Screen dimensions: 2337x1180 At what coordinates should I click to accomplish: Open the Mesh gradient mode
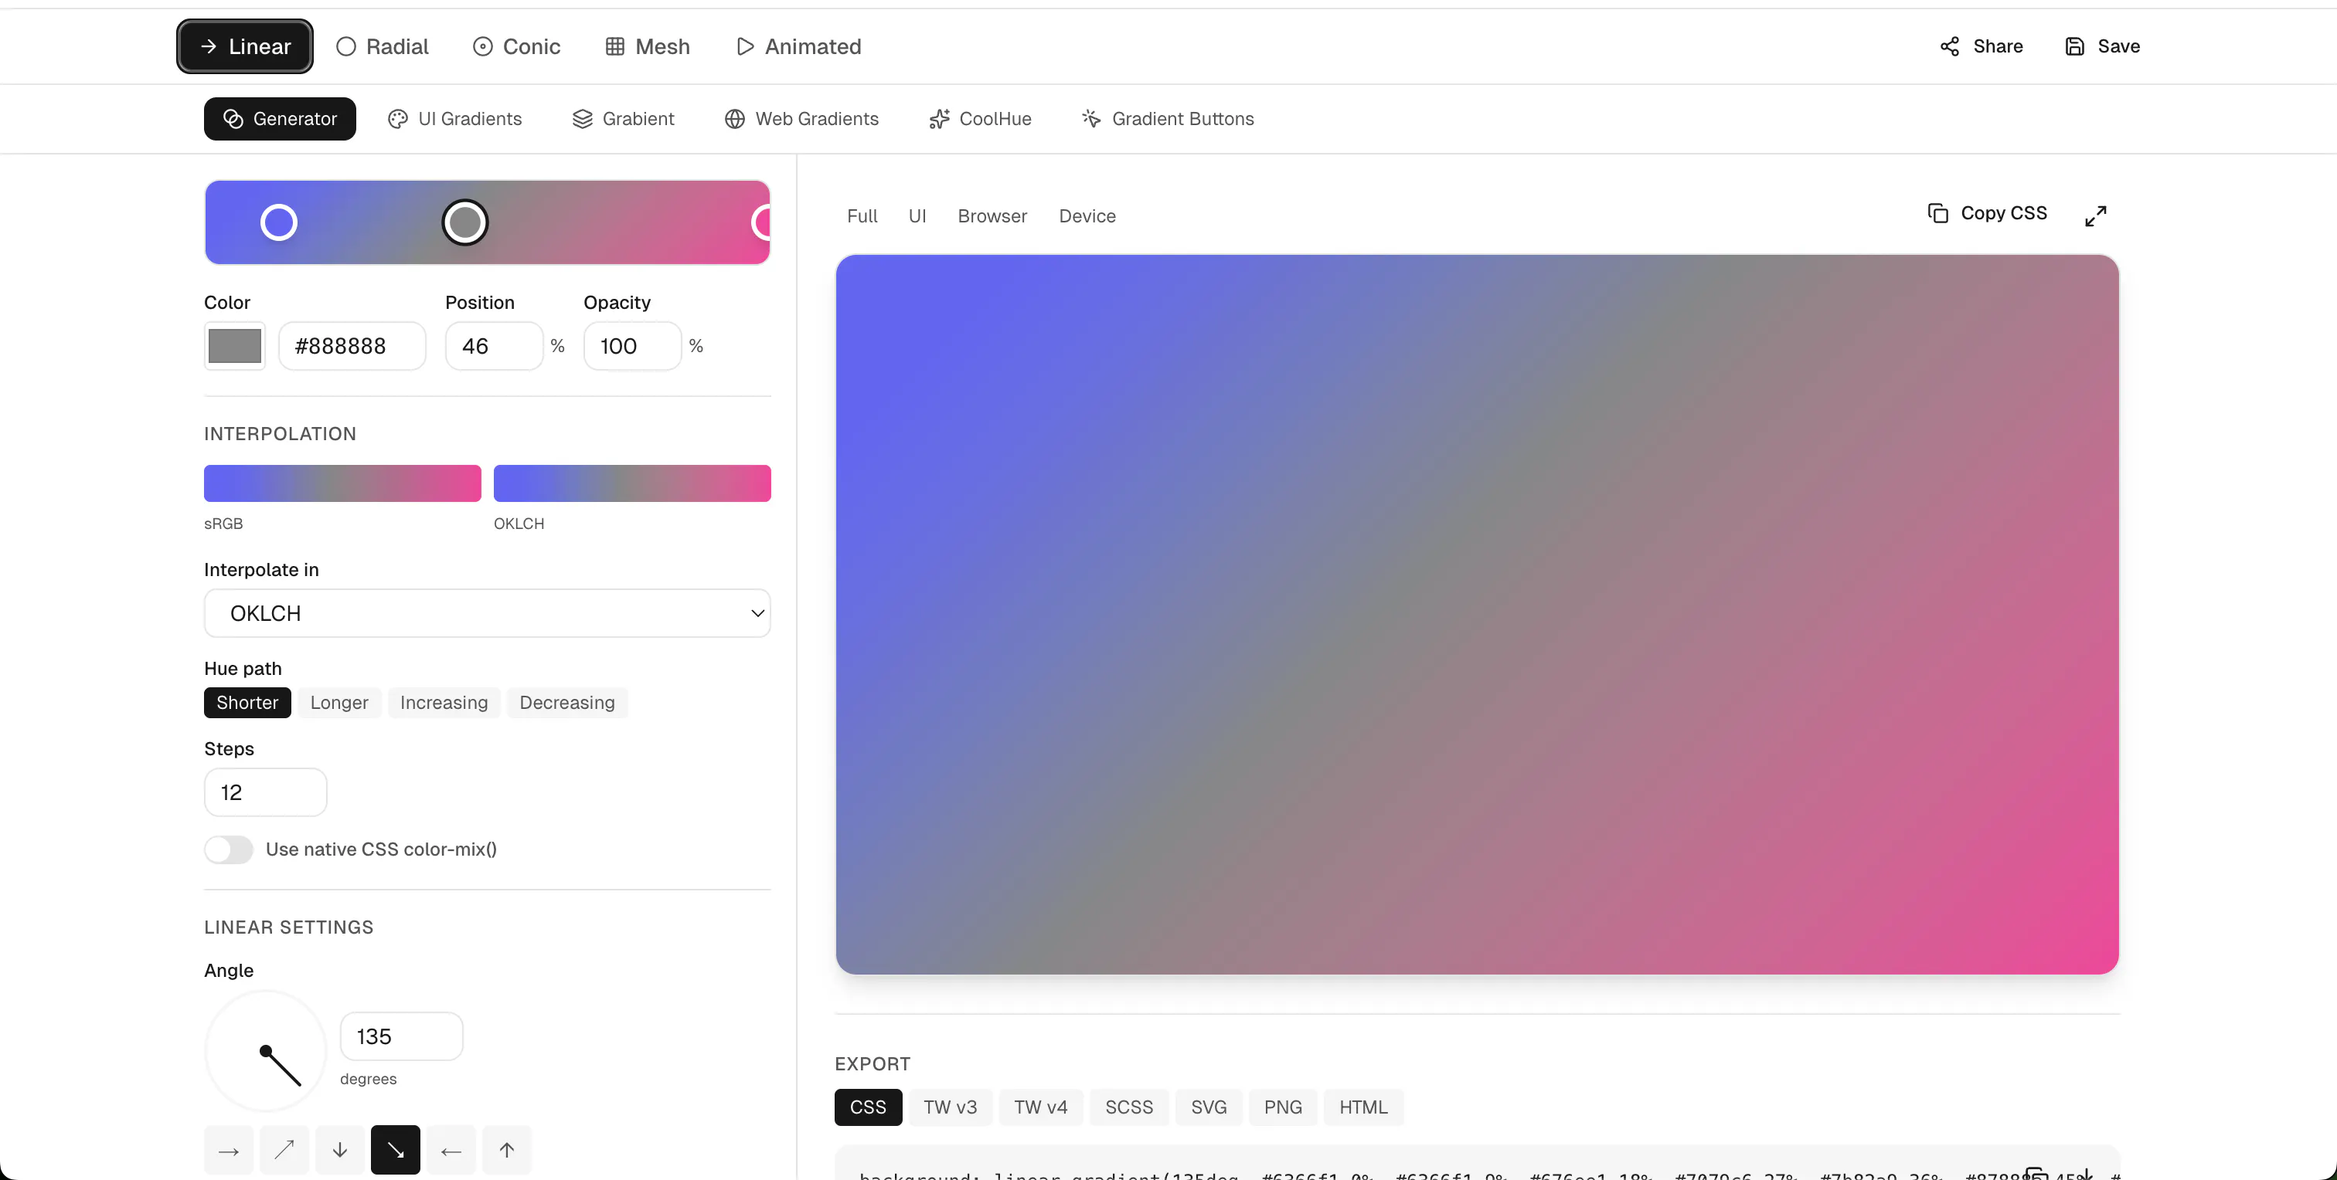pos(648,46)
